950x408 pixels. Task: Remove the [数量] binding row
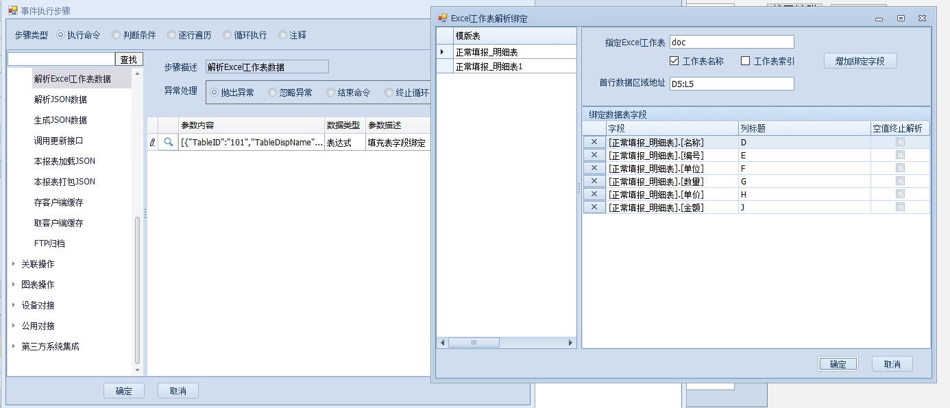594,182
